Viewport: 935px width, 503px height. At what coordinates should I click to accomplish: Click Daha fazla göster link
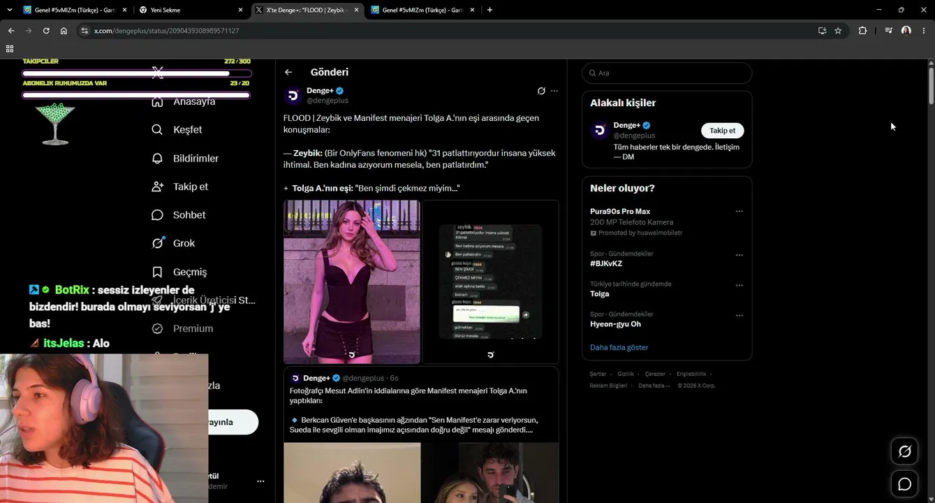coord(619,347)
